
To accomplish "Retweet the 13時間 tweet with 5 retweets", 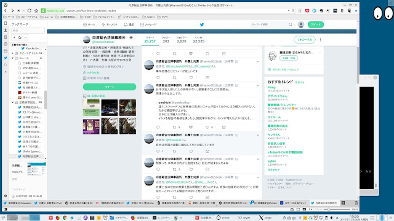I will [174, 127].
